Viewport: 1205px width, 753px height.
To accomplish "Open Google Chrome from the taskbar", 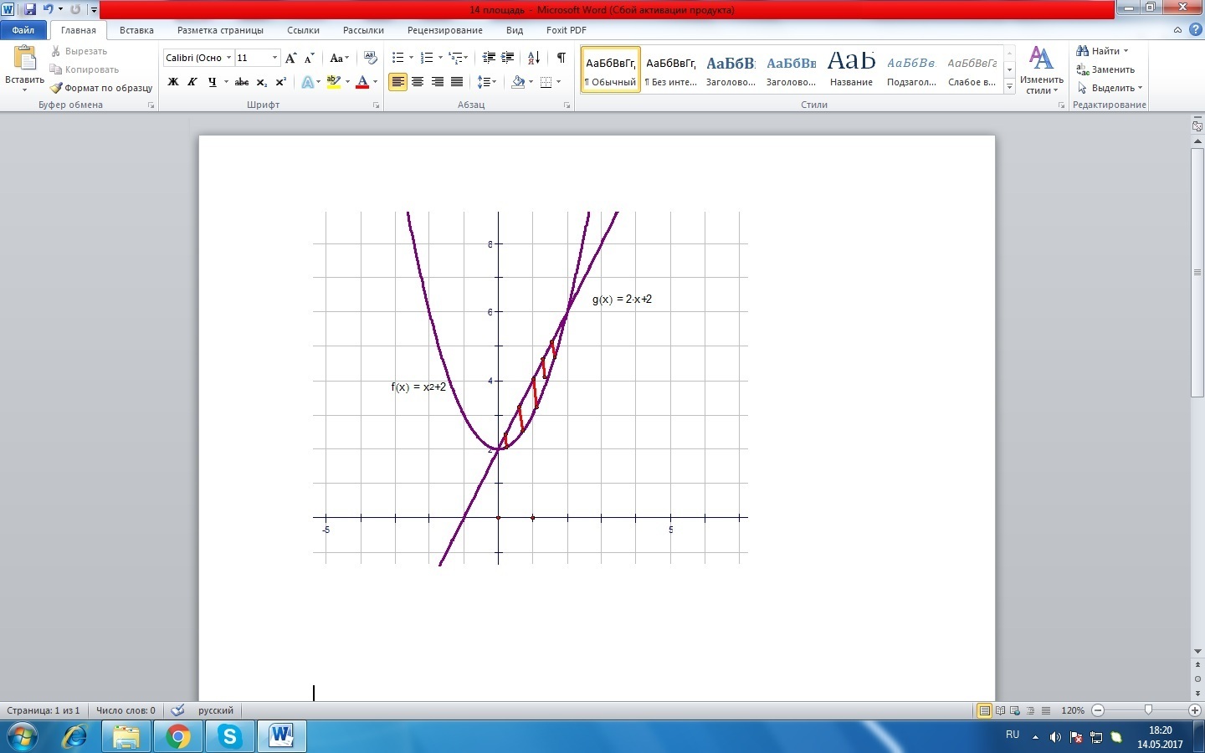I will pyautogui.click(x=177, y=736).
